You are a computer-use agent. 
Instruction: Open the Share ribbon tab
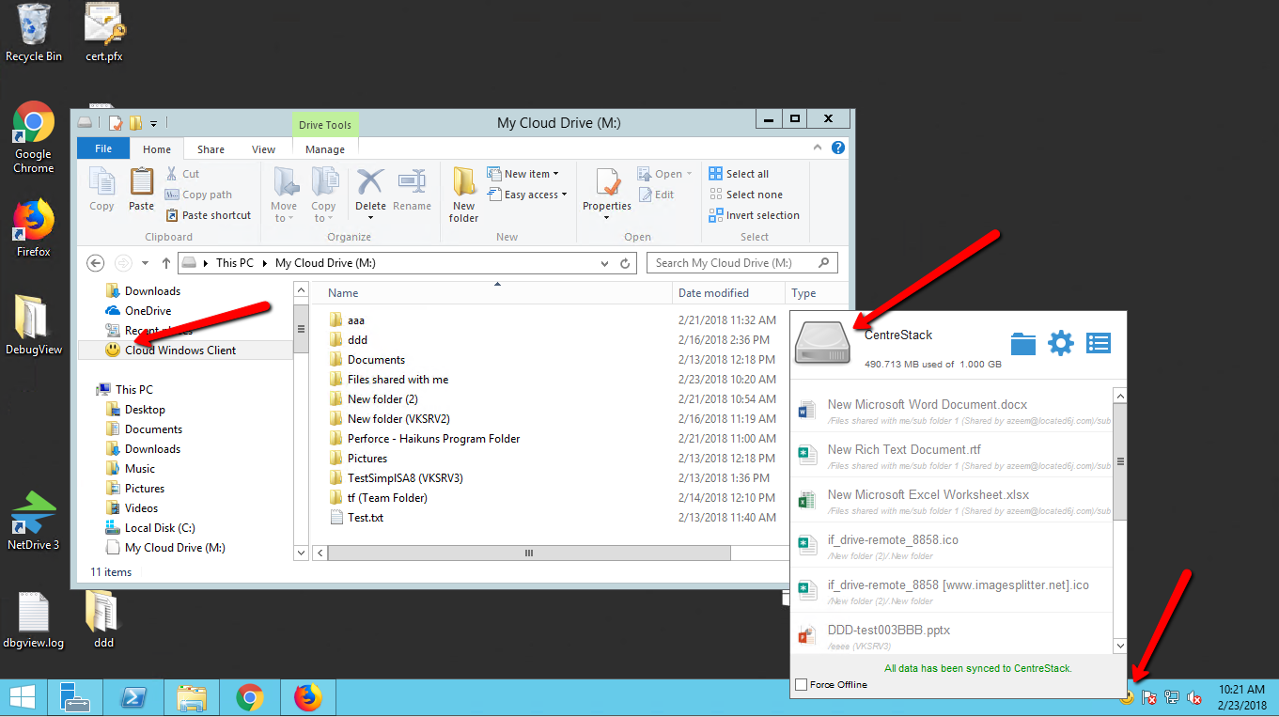pos(211,149)
